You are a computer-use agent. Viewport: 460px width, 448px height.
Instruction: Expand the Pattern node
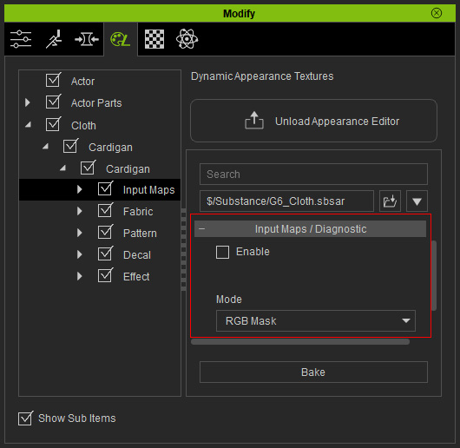80,233
